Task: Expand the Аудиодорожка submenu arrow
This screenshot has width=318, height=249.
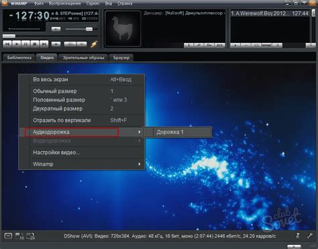Action: (x=140, y=132)
